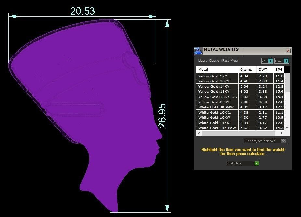The width and height of the screenshot is (301, 217).
Task: Click the vertical scrollbar thumb of metals table
Action: [x=287, y=82]
